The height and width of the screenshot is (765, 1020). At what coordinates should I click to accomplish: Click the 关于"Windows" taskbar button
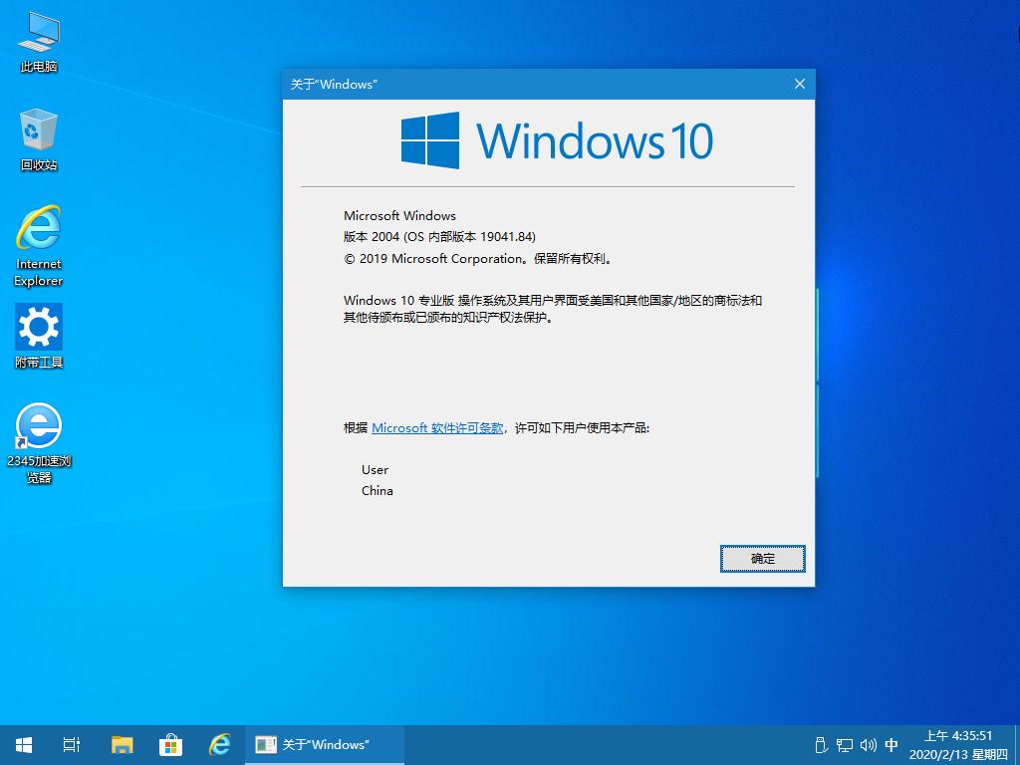[325, 745]
